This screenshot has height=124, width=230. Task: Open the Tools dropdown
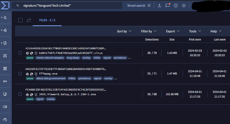pyautogui.click(x=195, y=31)
